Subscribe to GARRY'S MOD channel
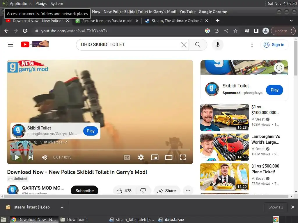 (x=84, y=191)
